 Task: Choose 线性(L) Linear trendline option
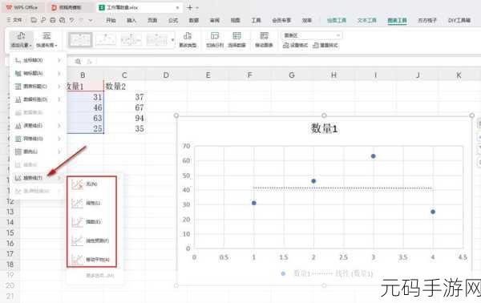91,203
